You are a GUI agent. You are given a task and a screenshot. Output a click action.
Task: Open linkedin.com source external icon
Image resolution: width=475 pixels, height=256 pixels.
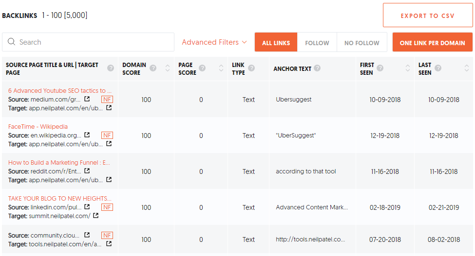coord(87,206)
